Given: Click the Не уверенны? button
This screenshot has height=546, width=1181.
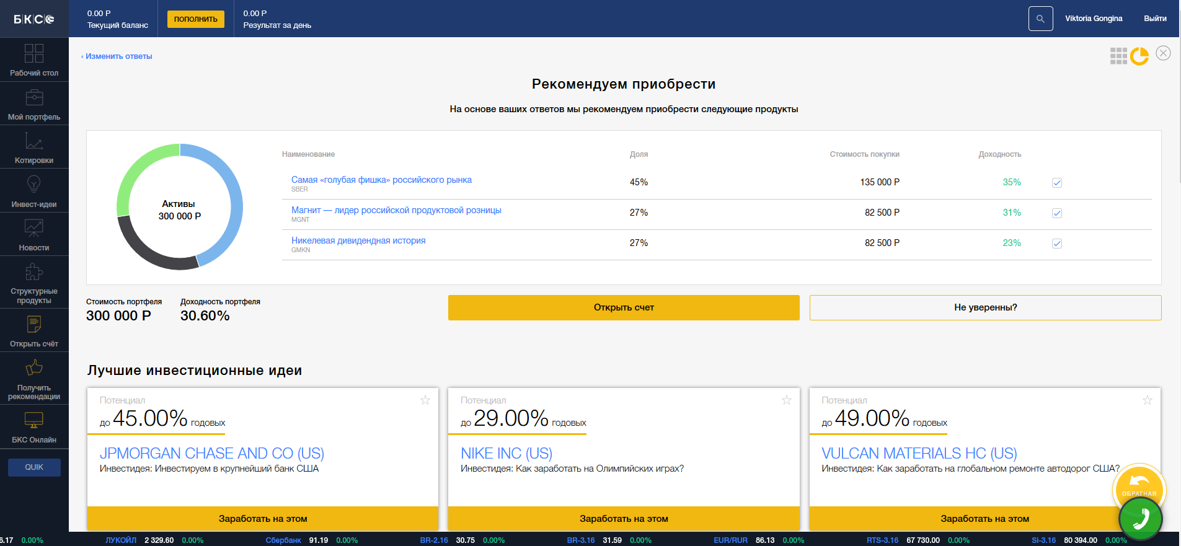Looking at the screenshot, I should tap(985, 307).
